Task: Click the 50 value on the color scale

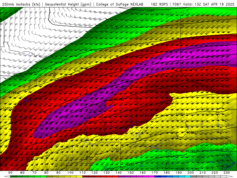Action: [x=10, y=173]
